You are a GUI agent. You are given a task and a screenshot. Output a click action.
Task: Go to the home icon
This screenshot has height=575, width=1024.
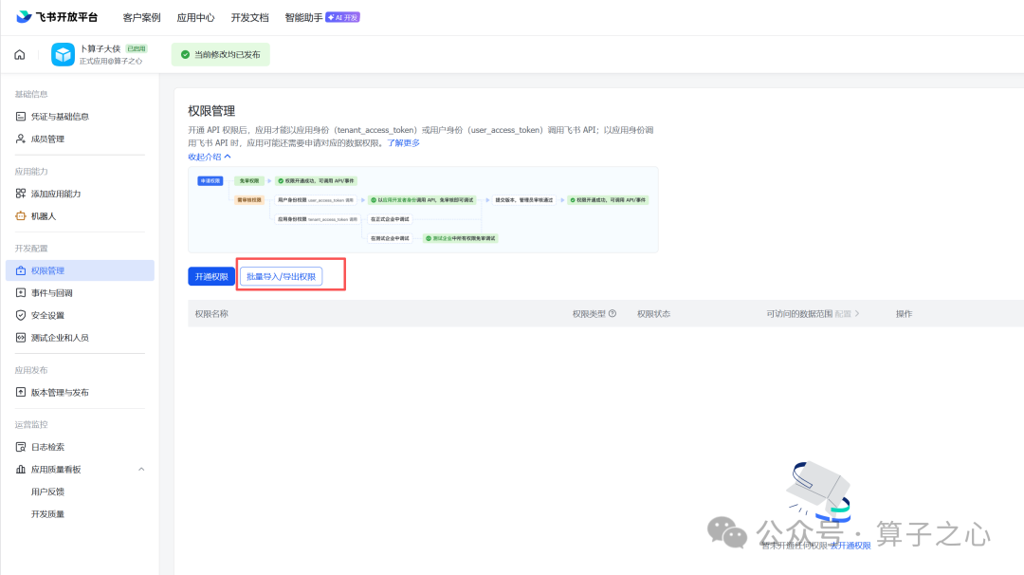(20, 55)
